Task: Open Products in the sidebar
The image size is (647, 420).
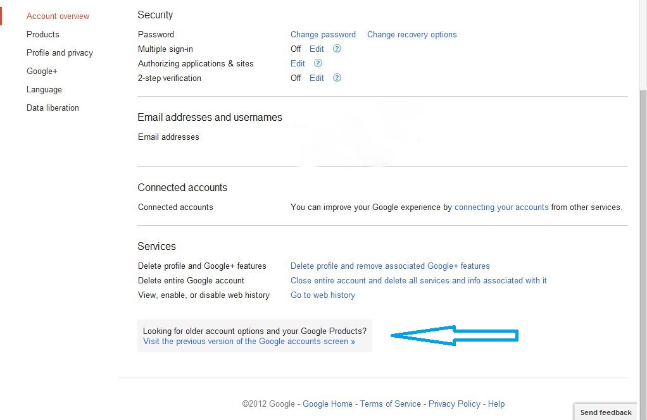Action: coord(43,34)
